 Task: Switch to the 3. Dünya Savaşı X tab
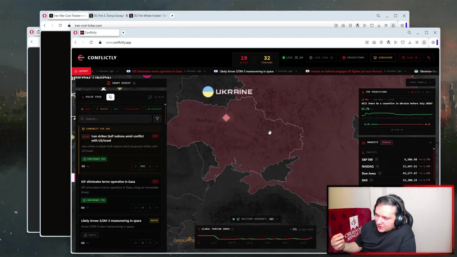pos(108,16)
